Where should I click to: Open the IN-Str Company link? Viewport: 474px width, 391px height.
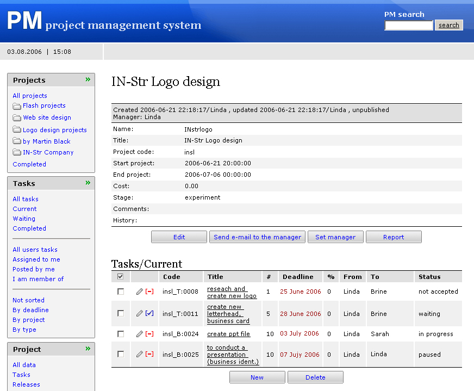click(x=48, y=152)
